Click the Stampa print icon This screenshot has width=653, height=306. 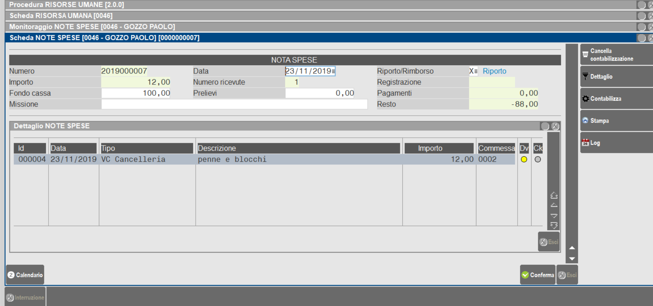(x=585, y=120)
